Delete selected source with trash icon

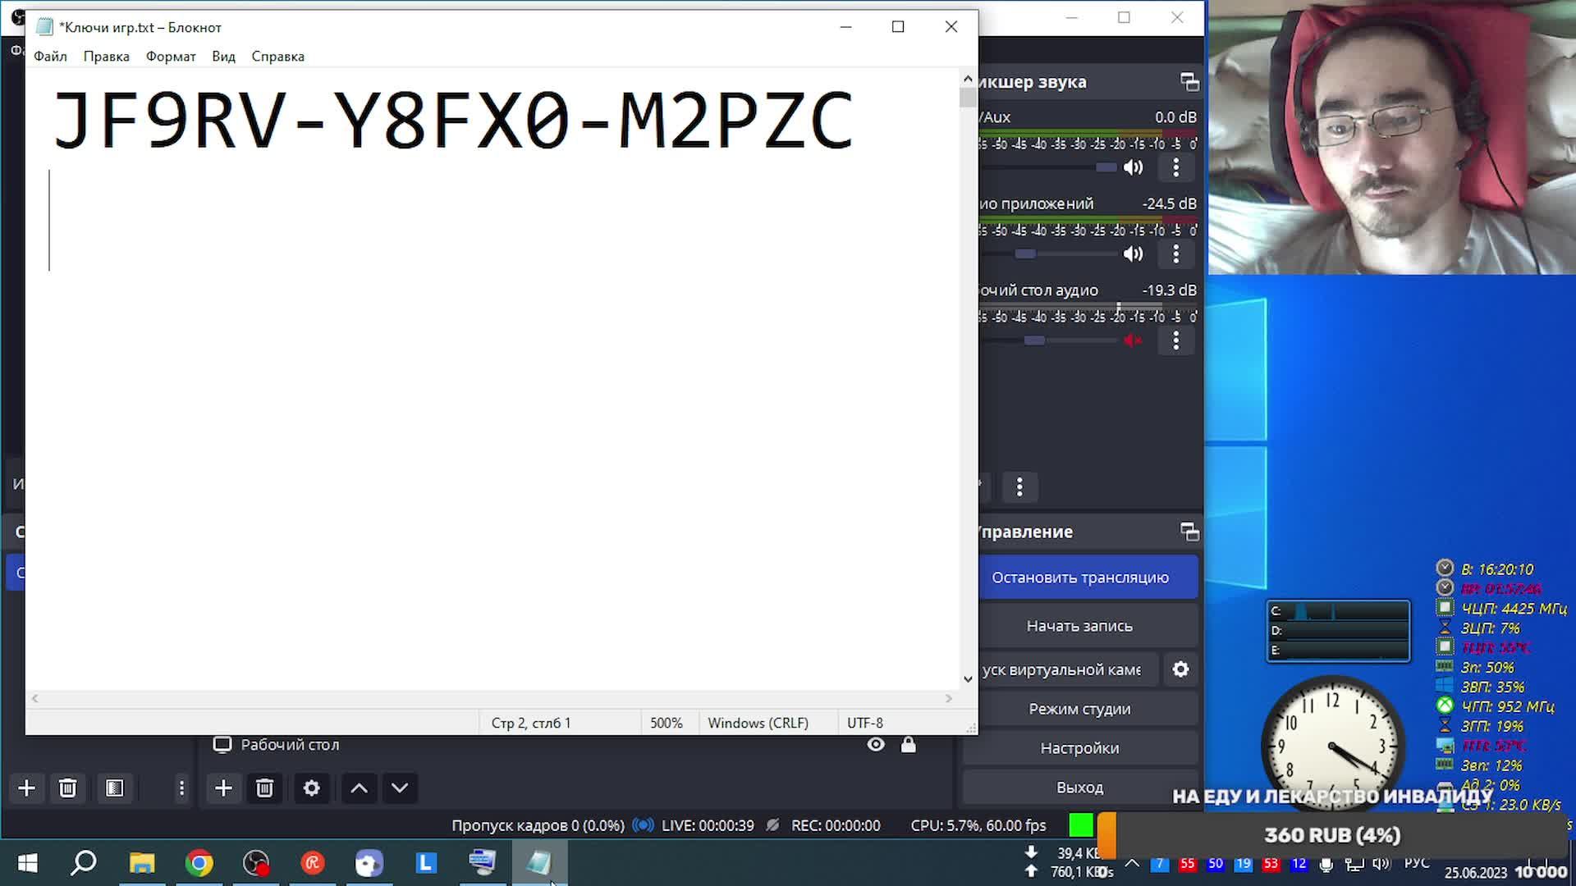(x=264, y=788)
